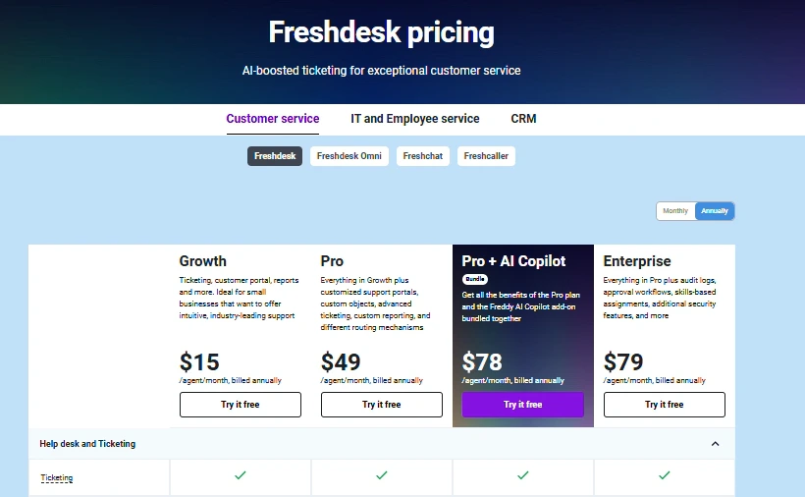Viewport: 805px width, 497px height.
Task: Switch to IT and Employee service tab
Action: (x=415, y=119)
